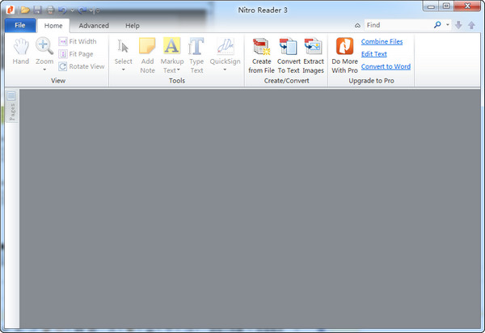
Task: Expand the Zoom dropdown
Action: click(x=44, y=70)
